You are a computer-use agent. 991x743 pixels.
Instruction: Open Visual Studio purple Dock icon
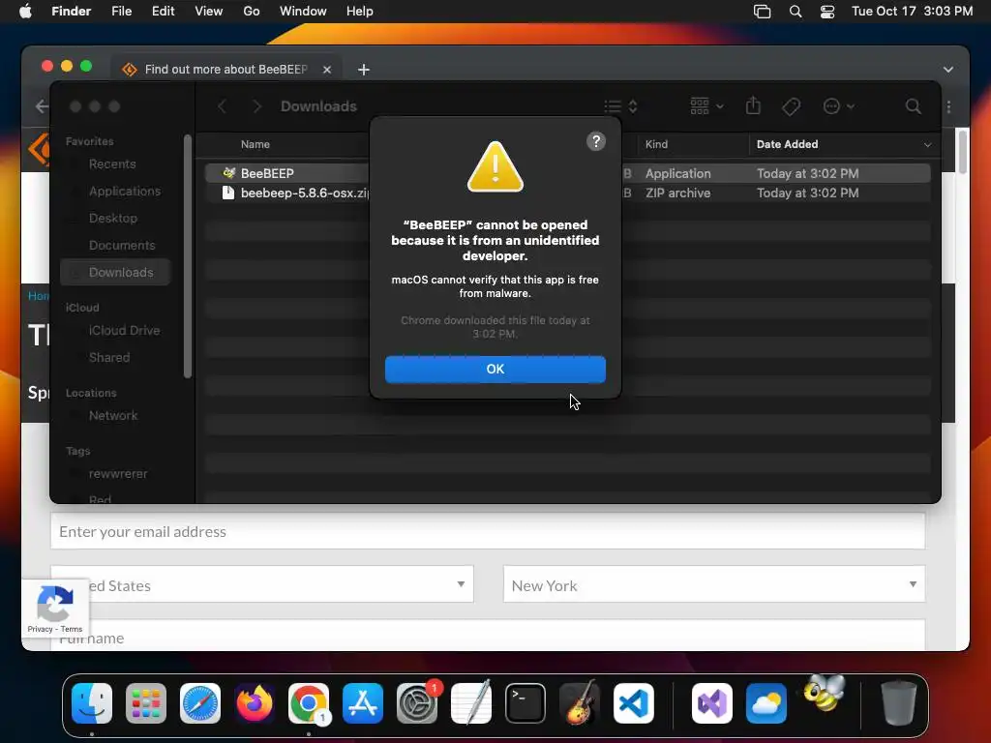pyautogui.click(x=711, y=702)
